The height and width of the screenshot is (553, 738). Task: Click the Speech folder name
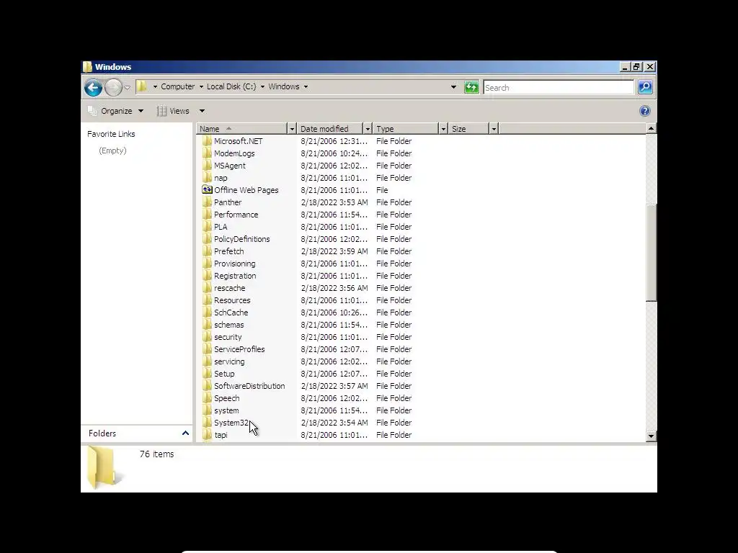tap(227, 398)
